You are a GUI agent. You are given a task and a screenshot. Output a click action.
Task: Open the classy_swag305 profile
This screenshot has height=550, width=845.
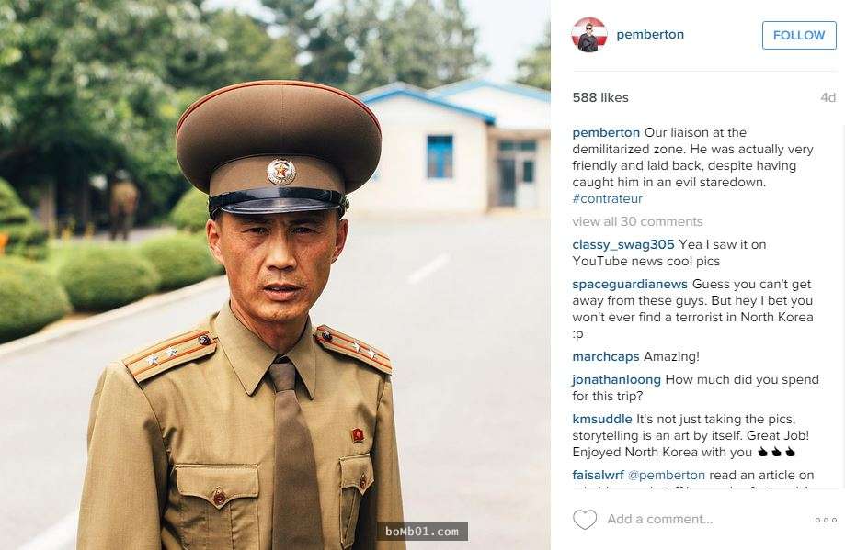point(623,245)
